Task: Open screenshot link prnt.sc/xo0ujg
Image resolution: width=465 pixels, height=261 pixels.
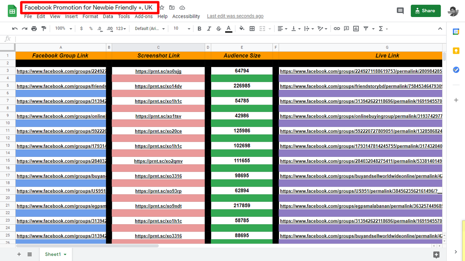Action: tap(158, 71)
